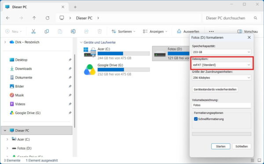Click the Cut scissors icon
The image size is (264, 164).
[33, 31]
